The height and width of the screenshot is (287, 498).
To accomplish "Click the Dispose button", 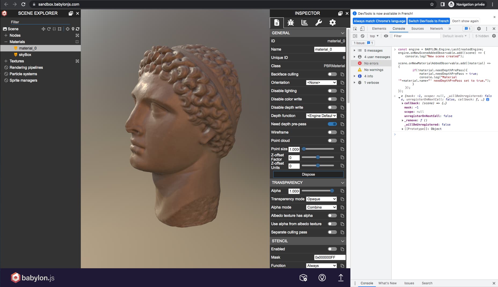I will click(308, 174).
